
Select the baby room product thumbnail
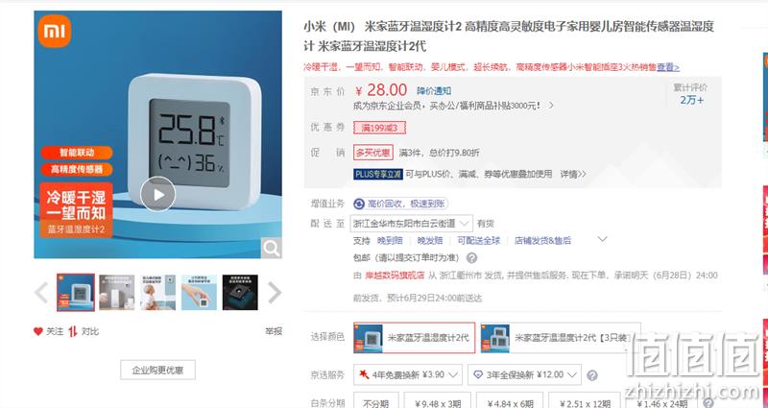157,293
